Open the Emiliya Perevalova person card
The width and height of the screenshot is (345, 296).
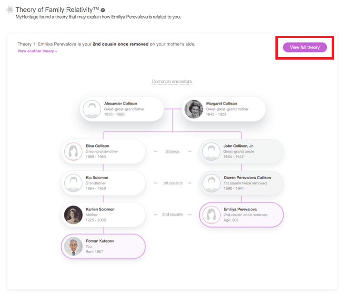tap(242, 215)
